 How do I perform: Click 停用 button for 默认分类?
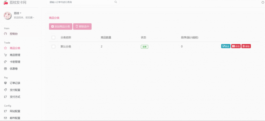[236, 46]
